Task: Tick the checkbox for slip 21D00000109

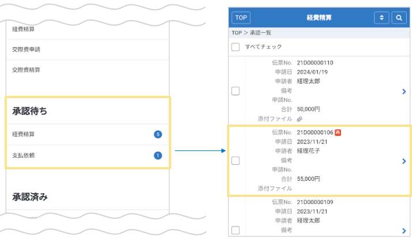Action: [x=235, y=230]
